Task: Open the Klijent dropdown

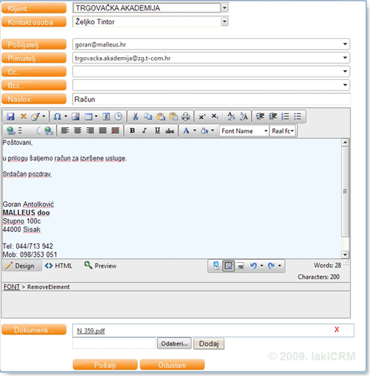Action: 225,8
